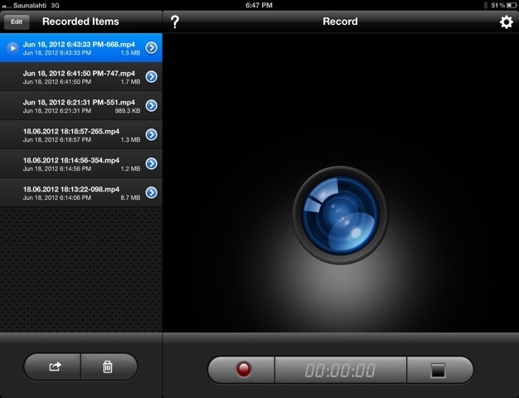This screenshot has width=519, height=398.
Task: Open settings via the gear icon
Action: (506, 22)
